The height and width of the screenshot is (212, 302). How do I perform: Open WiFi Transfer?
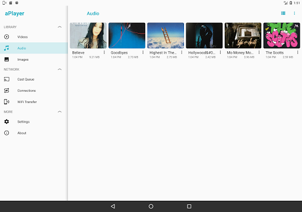[x=34, y=102]
